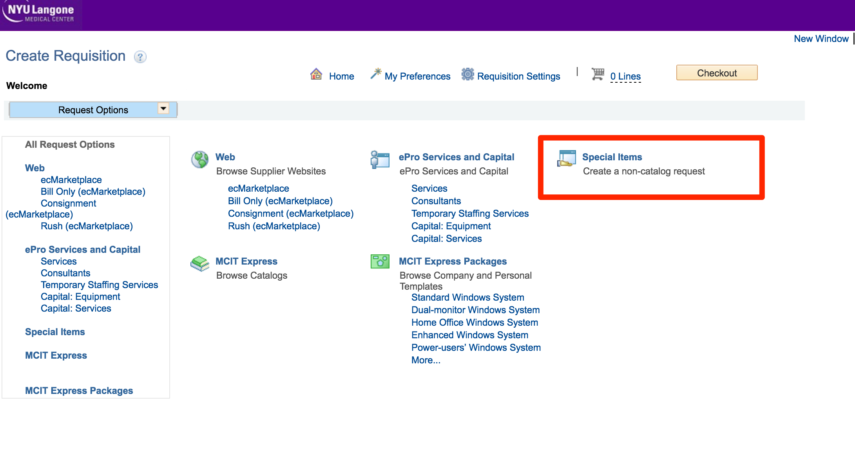Click More... under MCIT Express Packages
Screen dimensions: 855x468
click(x=426, y=360)
